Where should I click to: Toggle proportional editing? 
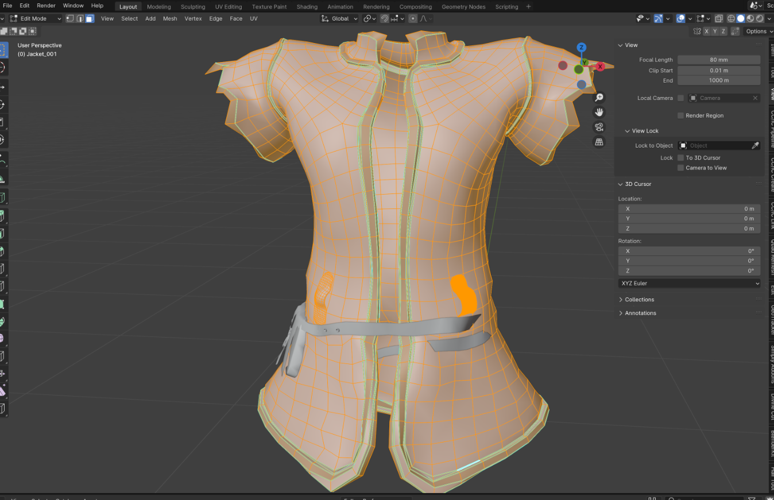(x=413, y=18)
